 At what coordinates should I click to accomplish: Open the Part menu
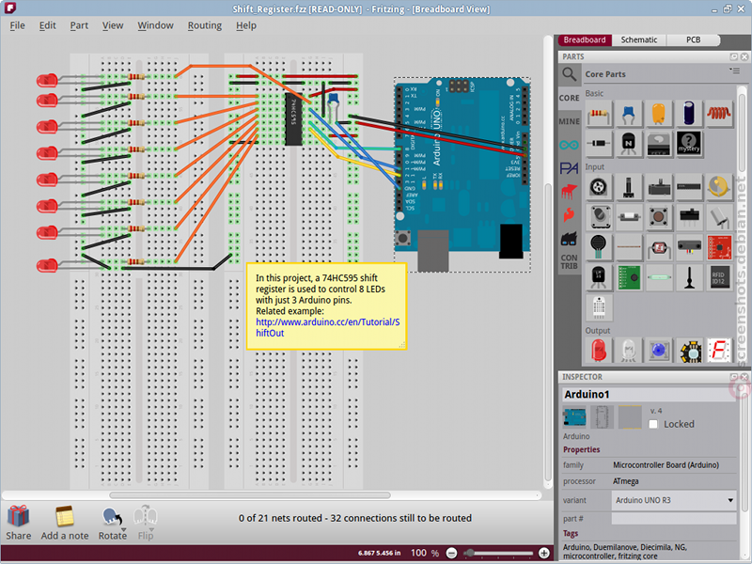click(79, 25)
